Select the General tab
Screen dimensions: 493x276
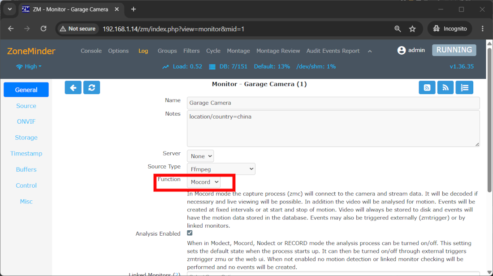coord(26,90)
